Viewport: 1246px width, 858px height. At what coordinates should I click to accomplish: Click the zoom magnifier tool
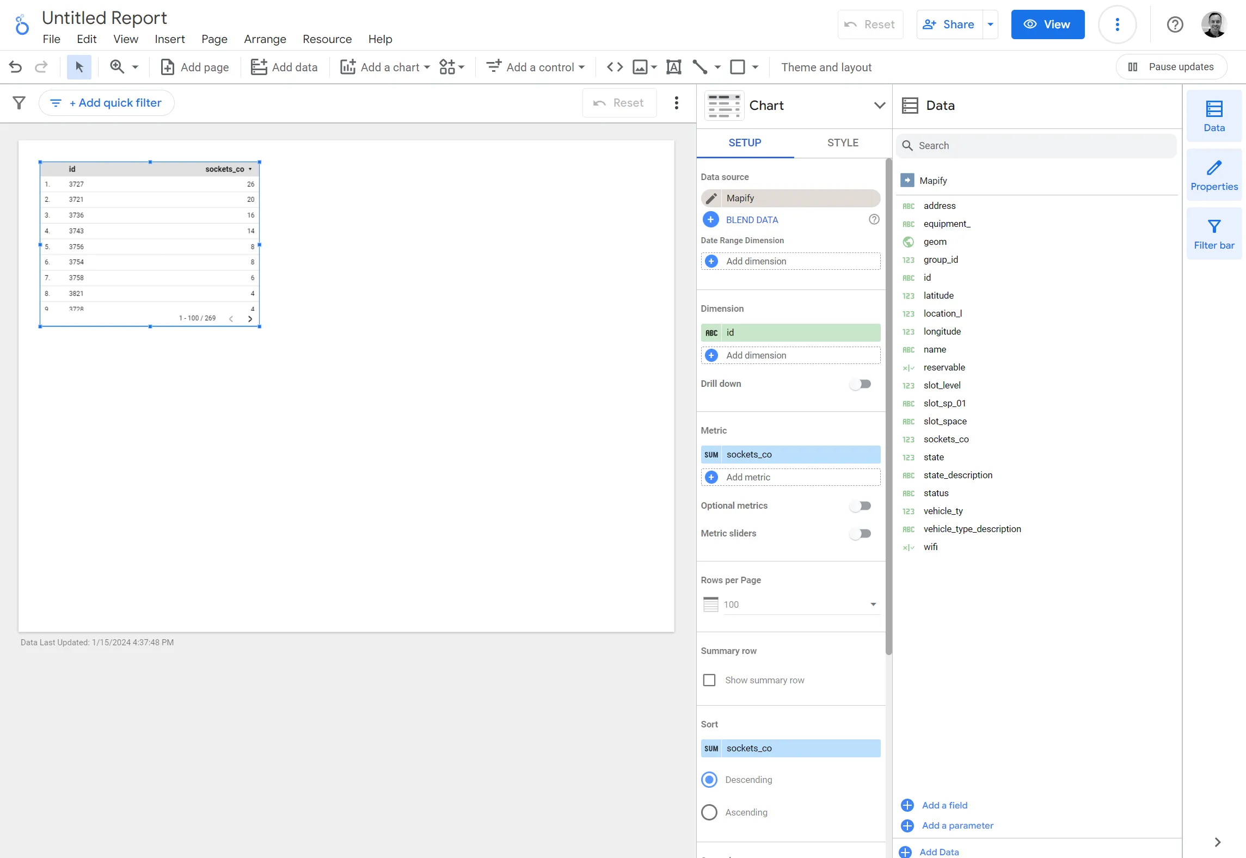[117, 67]
